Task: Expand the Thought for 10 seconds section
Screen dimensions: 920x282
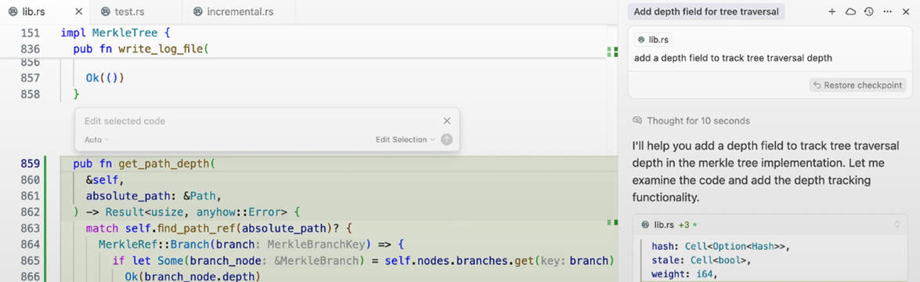Action: click(691, 121)
